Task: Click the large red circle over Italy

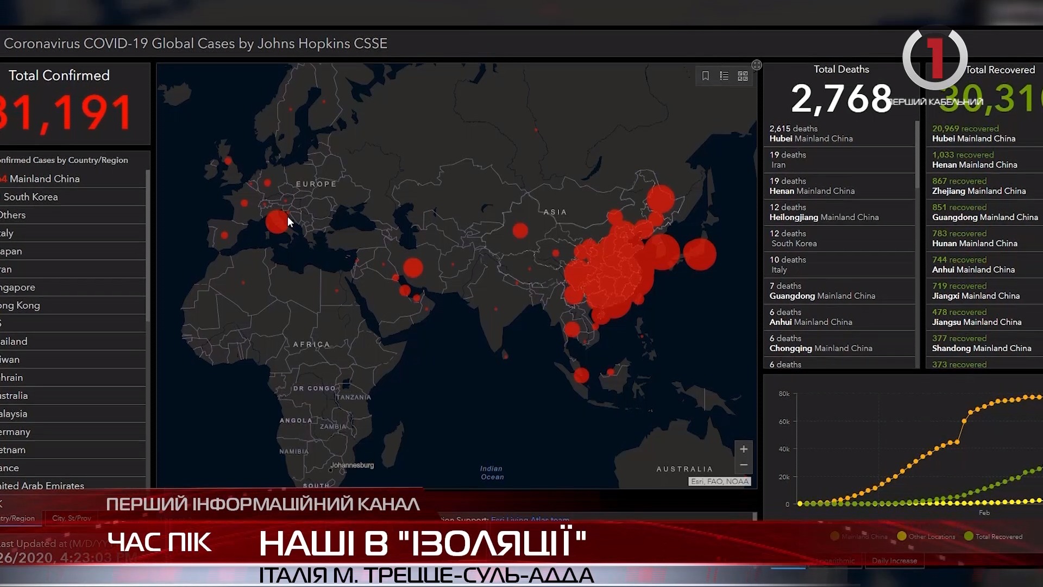Action: point(277,222)
